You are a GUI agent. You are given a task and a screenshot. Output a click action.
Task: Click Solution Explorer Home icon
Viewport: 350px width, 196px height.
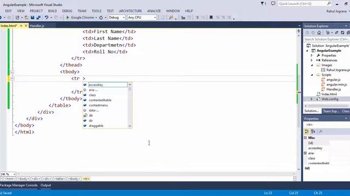pyautogui.click(x=319, y=33)
